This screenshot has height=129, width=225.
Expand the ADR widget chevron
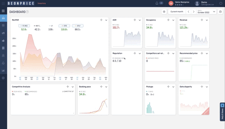[140, 20]
